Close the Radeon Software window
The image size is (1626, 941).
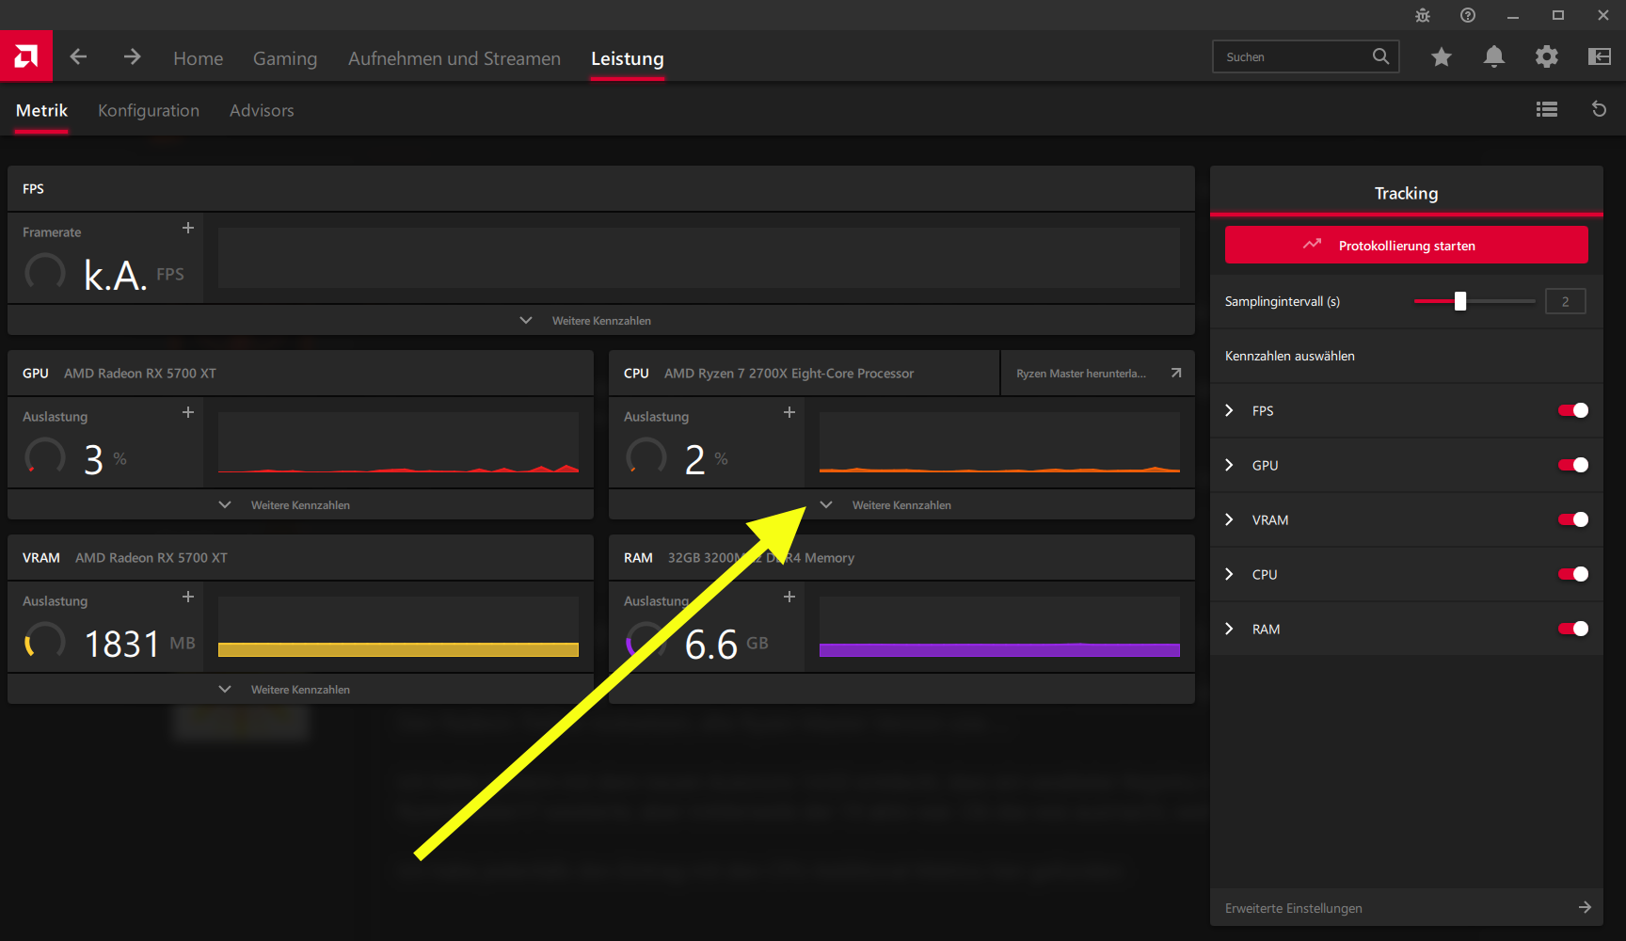tap(1603, 15)
